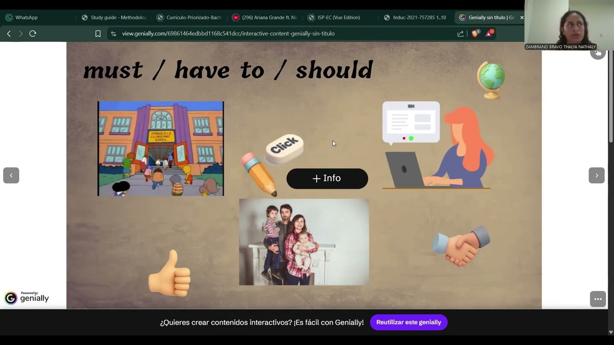Click the pencil illustration
The image size is (614, 345).
[259, 174]
